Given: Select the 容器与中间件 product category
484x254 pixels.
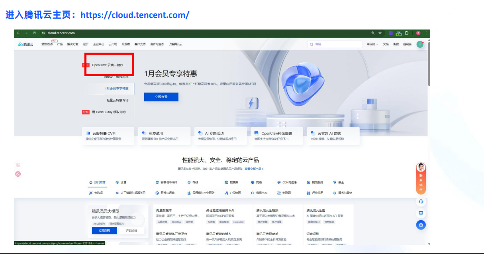Looking at the screenshot, I should tap(166, 182).
